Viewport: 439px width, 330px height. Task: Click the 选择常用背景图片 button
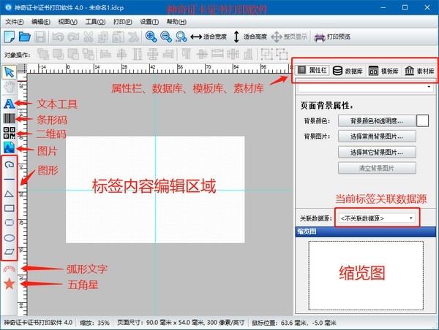pos(376,136)
